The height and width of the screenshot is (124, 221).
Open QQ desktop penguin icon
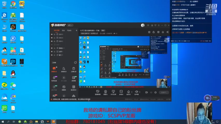(x=13, y=74)
